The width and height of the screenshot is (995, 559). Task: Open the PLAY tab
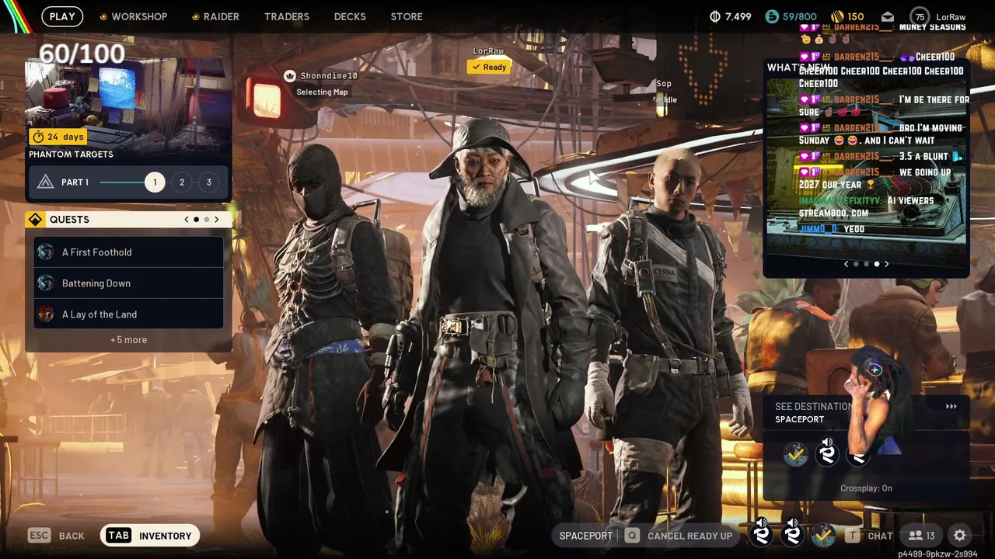[62, 16]
